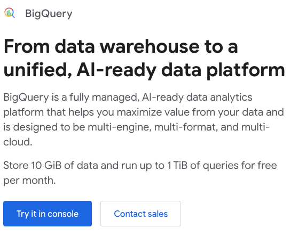
Task: Click the blue Try it in console button
Action: [x=48, y=214]
